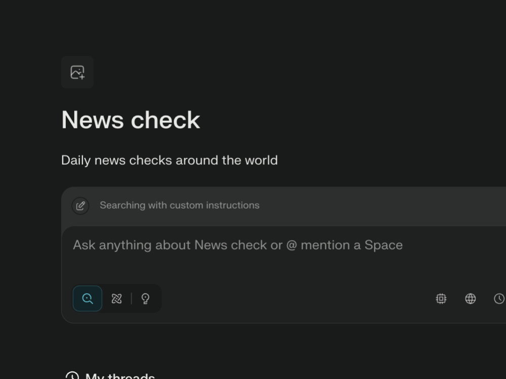
Task: Add a Space cover image
Action: pyautogui.click(x=77, y=72)
